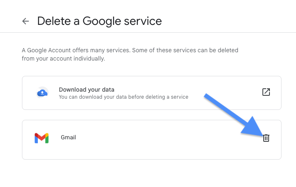Click the word "Delete" in page title
The width and height of the screenshot is (296, 187).
pos(54,21)
